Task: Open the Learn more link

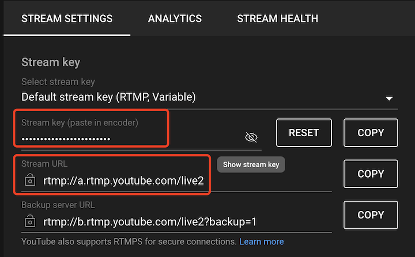Action: [x=261, y=241]
